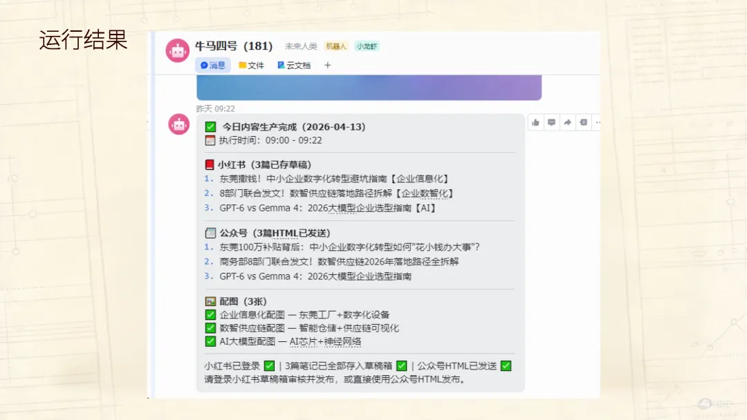Click the 未来人类 label
This screenshot has height=420, width=747.
pyautogui.click(x=301, y=46)
